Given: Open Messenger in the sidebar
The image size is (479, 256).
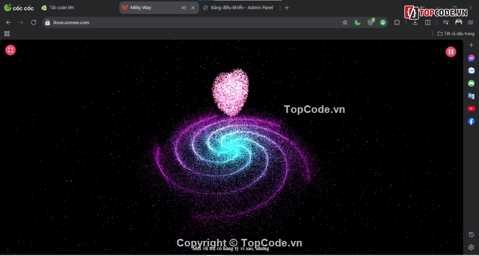Looking at the screenshot, I should pos(471,58).
